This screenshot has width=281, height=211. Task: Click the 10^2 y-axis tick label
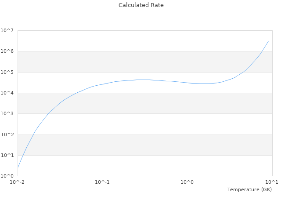pyautogui.click(x=7, y=135)
